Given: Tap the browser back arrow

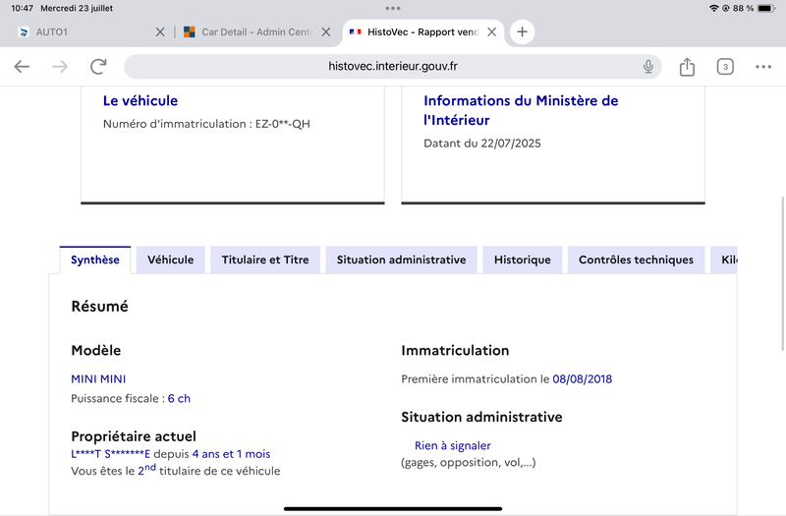Looking at the screenshot, I should (x=22, y=67).
